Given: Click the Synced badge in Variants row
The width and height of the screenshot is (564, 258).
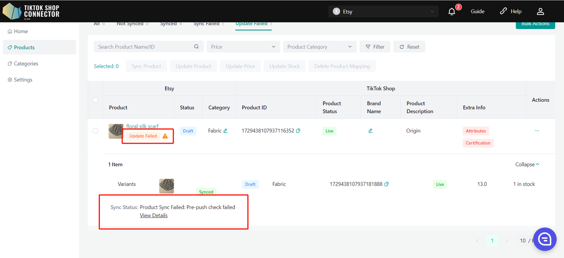Looking at the screenshot, I should pos(206,192).
